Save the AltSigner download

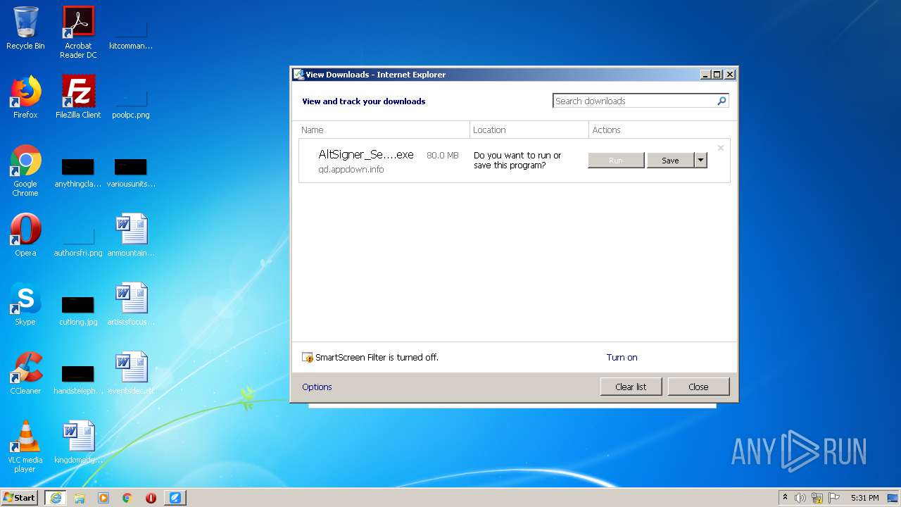670,161
